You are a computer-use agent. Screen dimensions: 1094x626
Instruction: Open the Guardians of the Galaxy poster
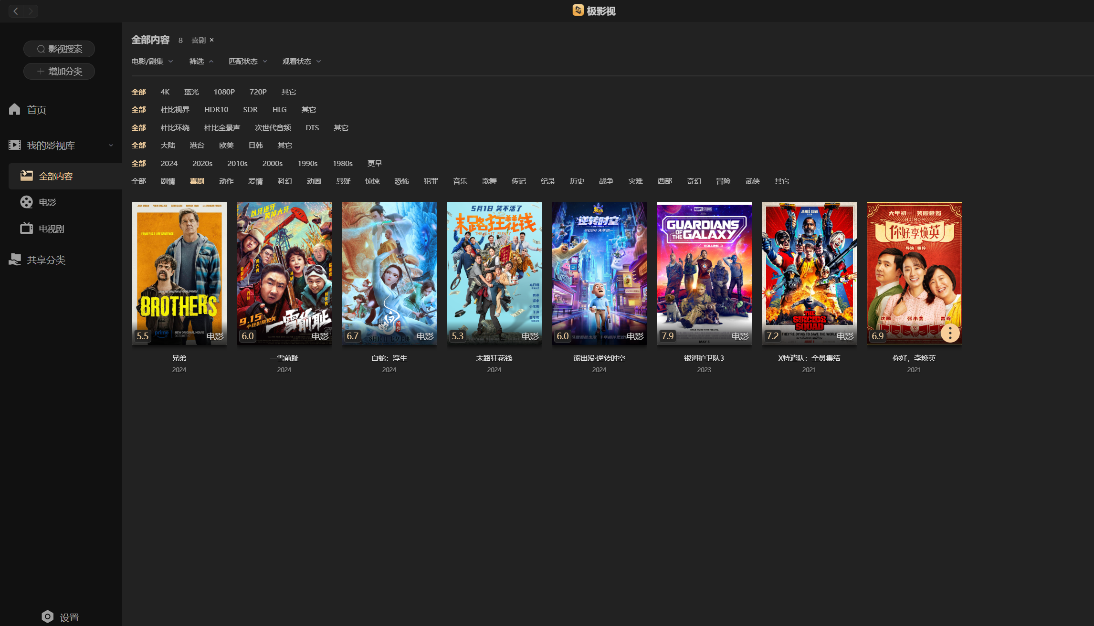[704, 272]
